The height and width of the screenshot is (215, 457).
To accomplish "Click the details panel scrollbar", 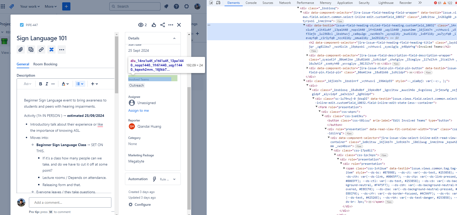I will coord(189,148).
